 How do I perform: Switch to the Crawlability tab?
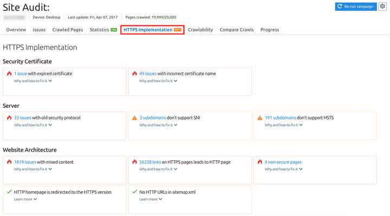(200, 30)
